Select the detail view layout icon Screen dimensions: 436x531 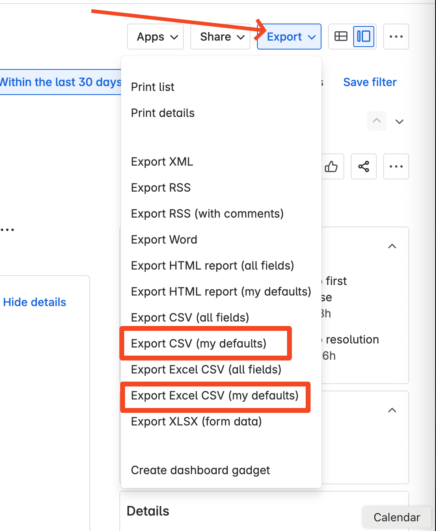coord(364,37)
